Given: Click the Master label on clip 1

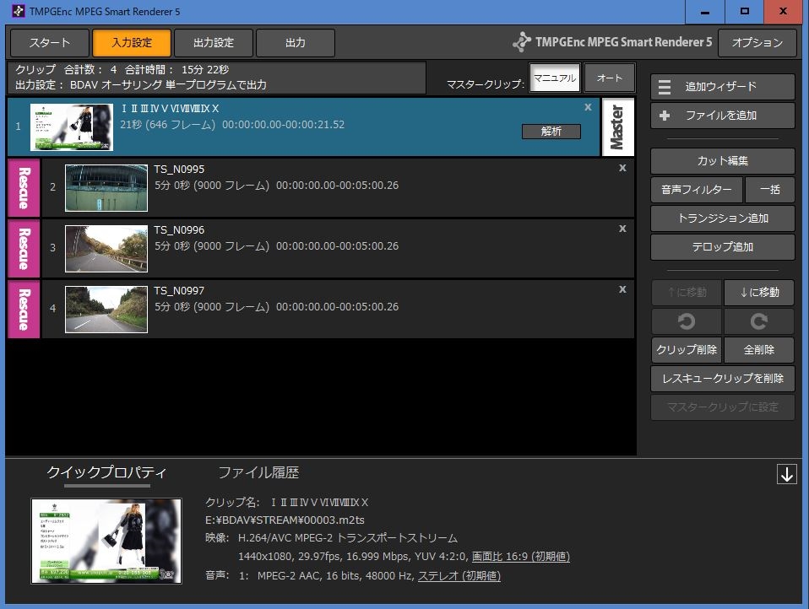Looking at the screenshot, I should pyautogui.click(x=617, y=127).
